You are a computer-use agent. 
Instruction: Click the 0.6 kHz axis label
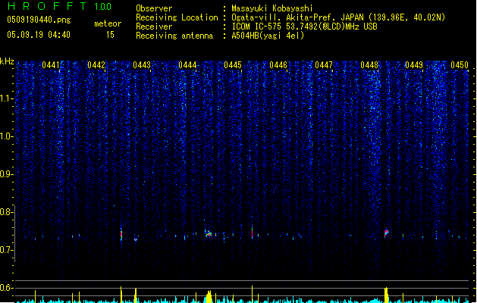(x=6, y=288)
